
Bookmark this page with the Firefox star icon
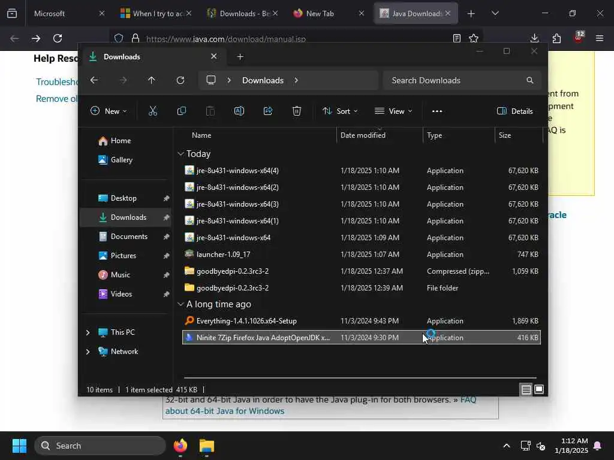click(x=474, y=38)
